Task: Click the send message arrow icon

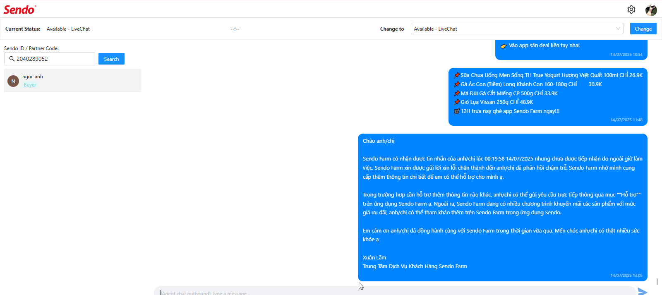Action: click(643, 291)
